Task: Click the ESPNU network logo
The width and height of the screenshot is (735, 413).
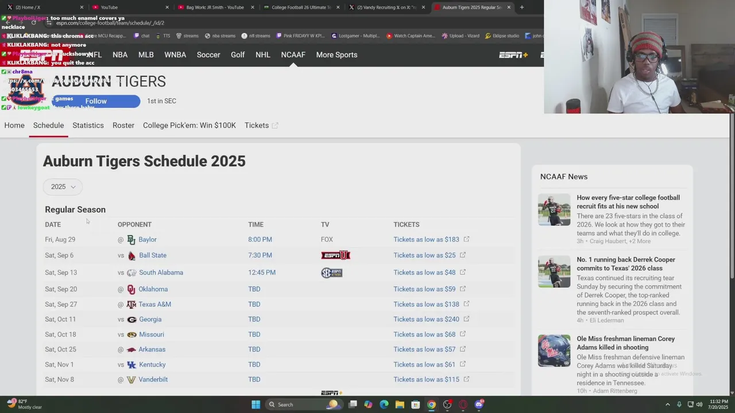Action: (336, 255)
